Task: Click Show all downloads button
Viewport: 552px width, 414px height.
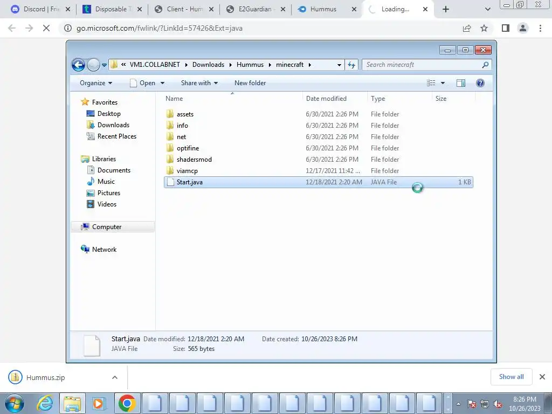Action: point(511,377)
